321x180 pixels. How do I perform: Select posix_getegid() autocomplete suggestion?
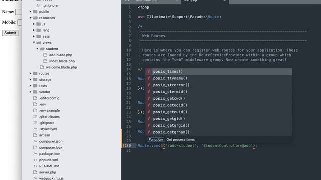(x=219, y=105)
